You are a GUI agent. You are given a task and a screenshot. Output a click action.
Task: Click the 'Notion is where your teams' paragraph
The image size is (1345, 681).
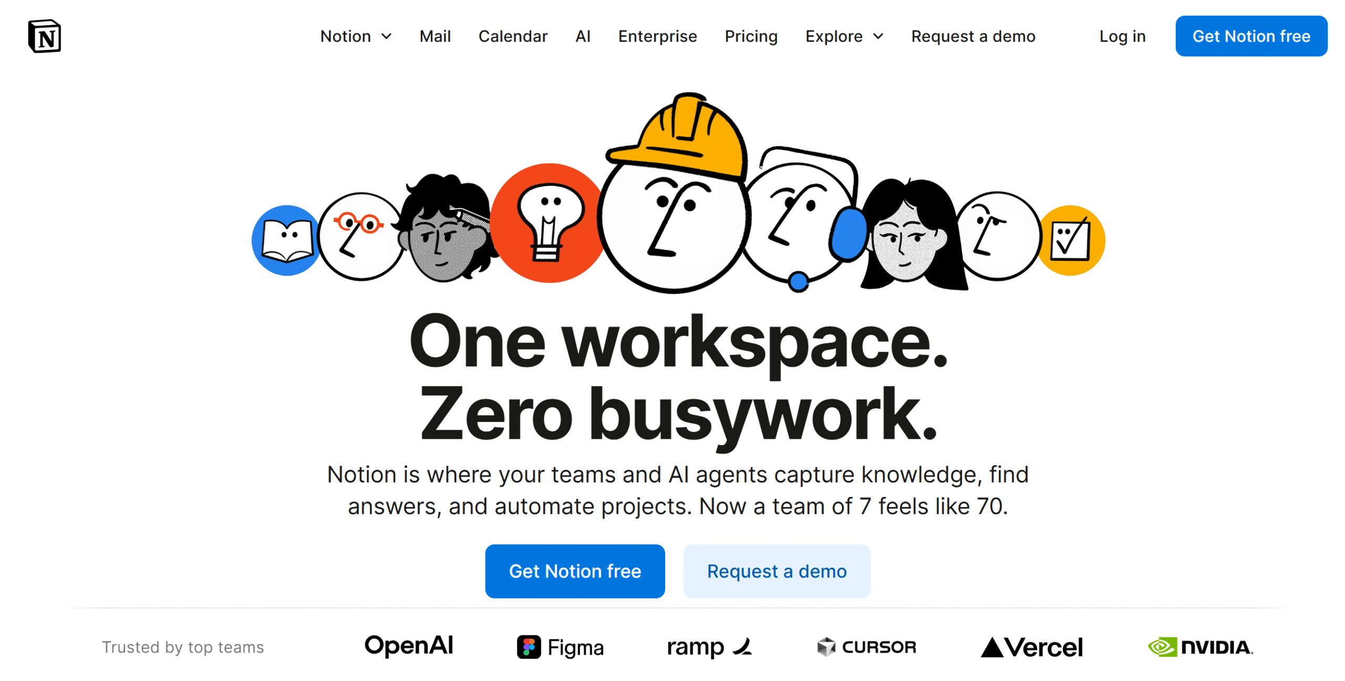point(678,490)
